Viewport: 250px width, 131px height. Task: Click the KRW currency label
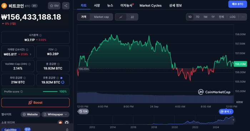[x=240, y=102]
